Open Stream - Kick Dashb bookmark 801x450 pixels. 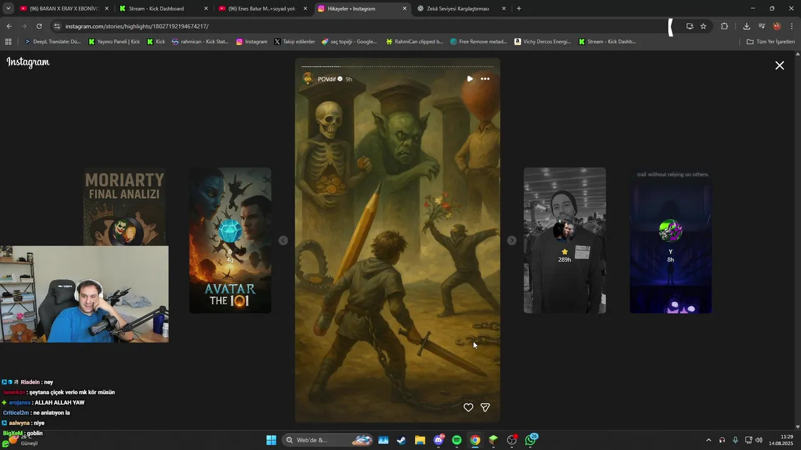[607, 42]
